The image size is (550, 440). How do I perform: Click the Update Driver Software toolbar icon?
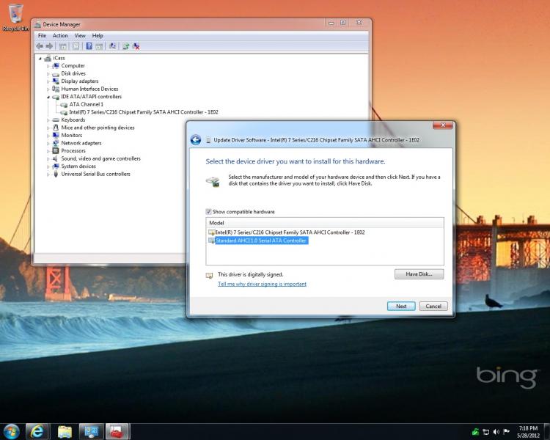[126, 46]
